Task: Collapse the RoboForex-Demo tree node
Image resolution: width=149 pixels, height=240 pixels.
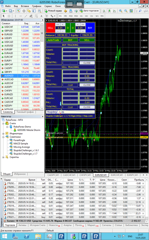Action: tap(7, 127)
